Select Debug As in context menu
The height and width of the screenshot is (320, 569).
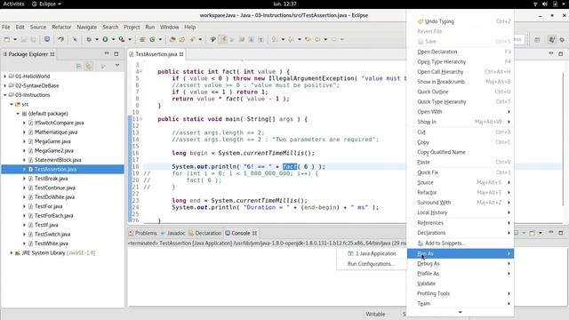461,263
